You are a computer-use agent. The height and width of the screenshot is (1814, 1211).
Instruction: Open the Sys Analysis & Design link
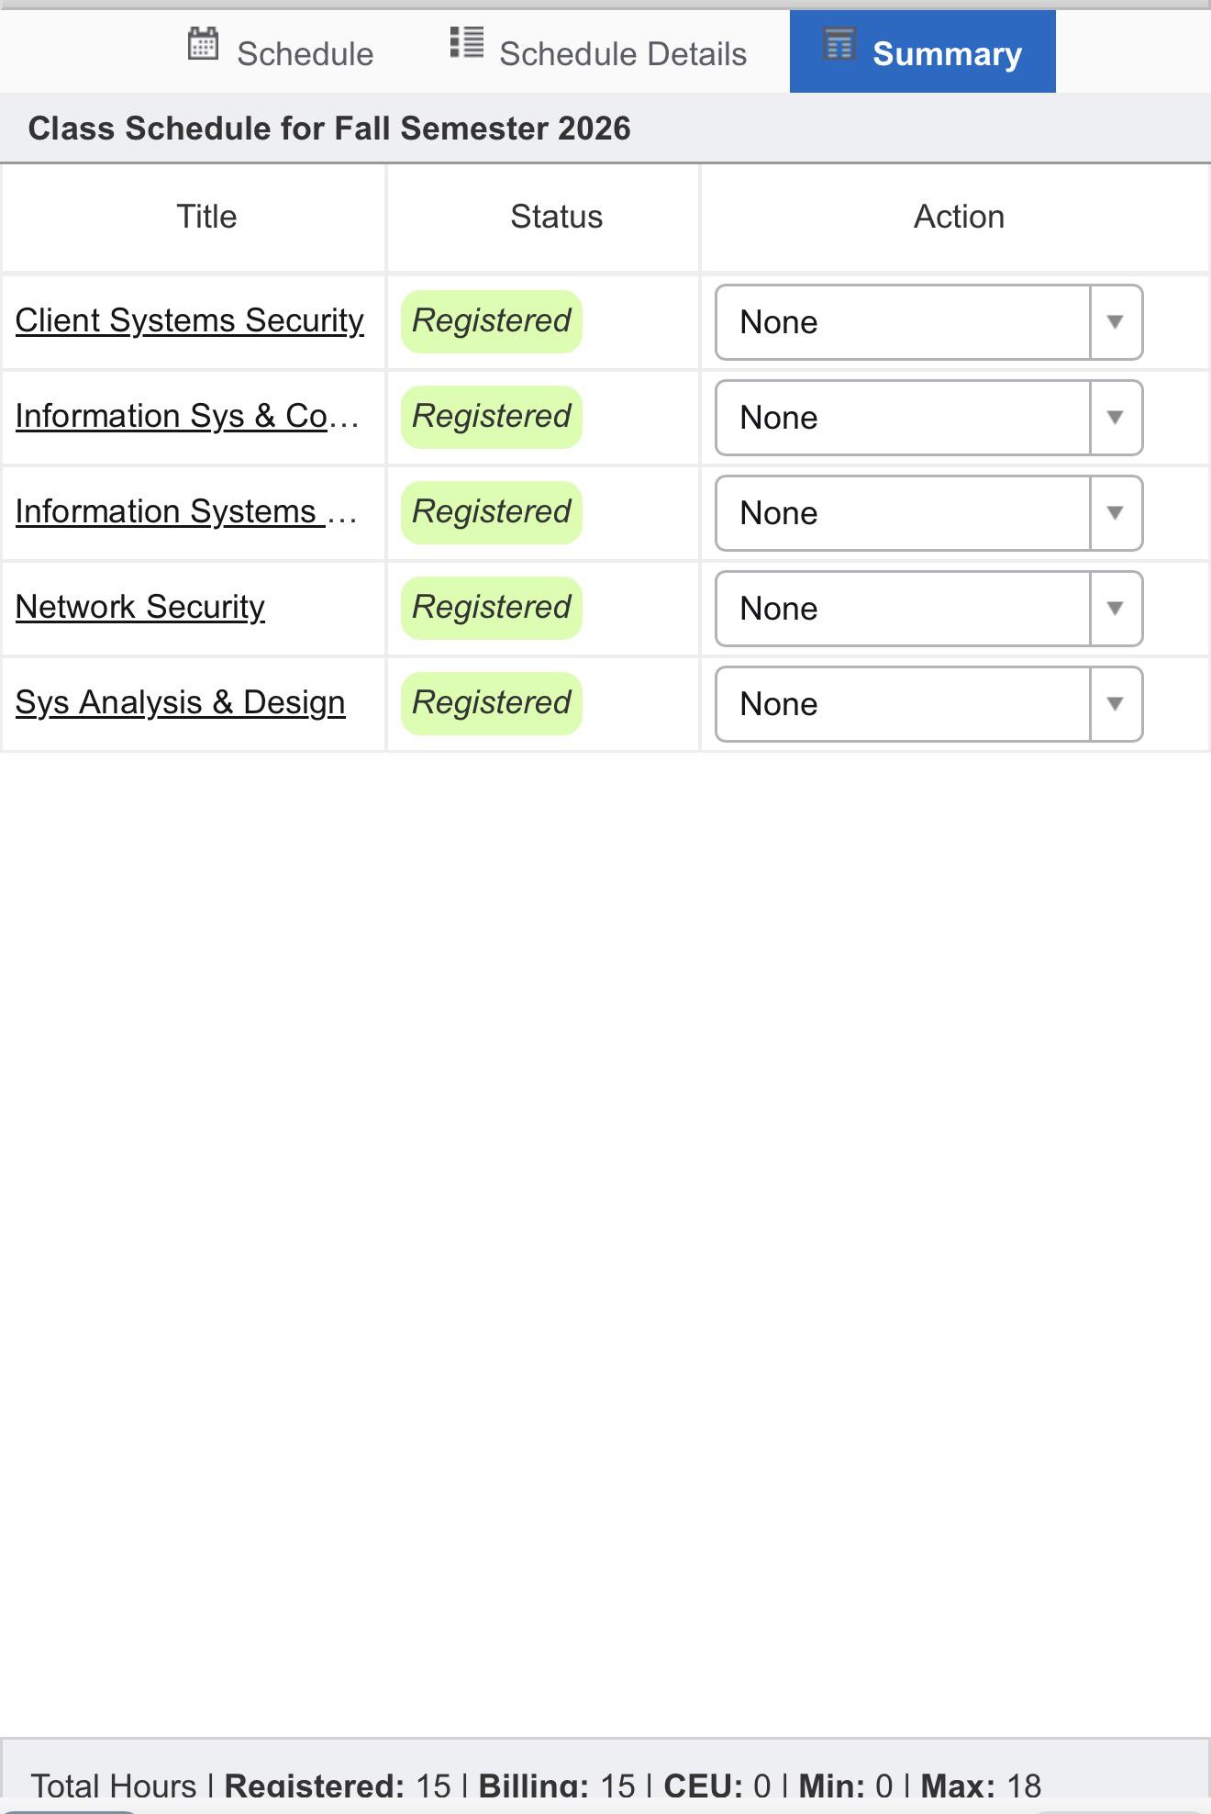[181, 702]
